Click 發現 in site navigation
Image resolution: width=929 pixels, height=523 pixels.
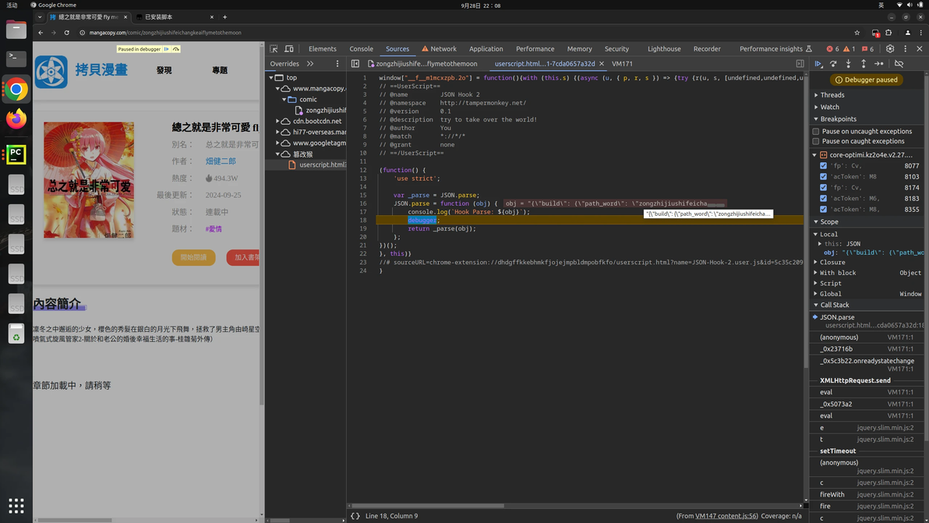click(x=164, y=70)
